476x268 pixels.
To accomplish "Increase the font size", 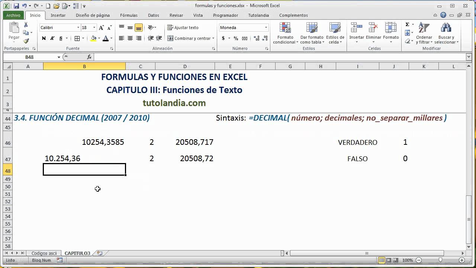I will point(102,28).
